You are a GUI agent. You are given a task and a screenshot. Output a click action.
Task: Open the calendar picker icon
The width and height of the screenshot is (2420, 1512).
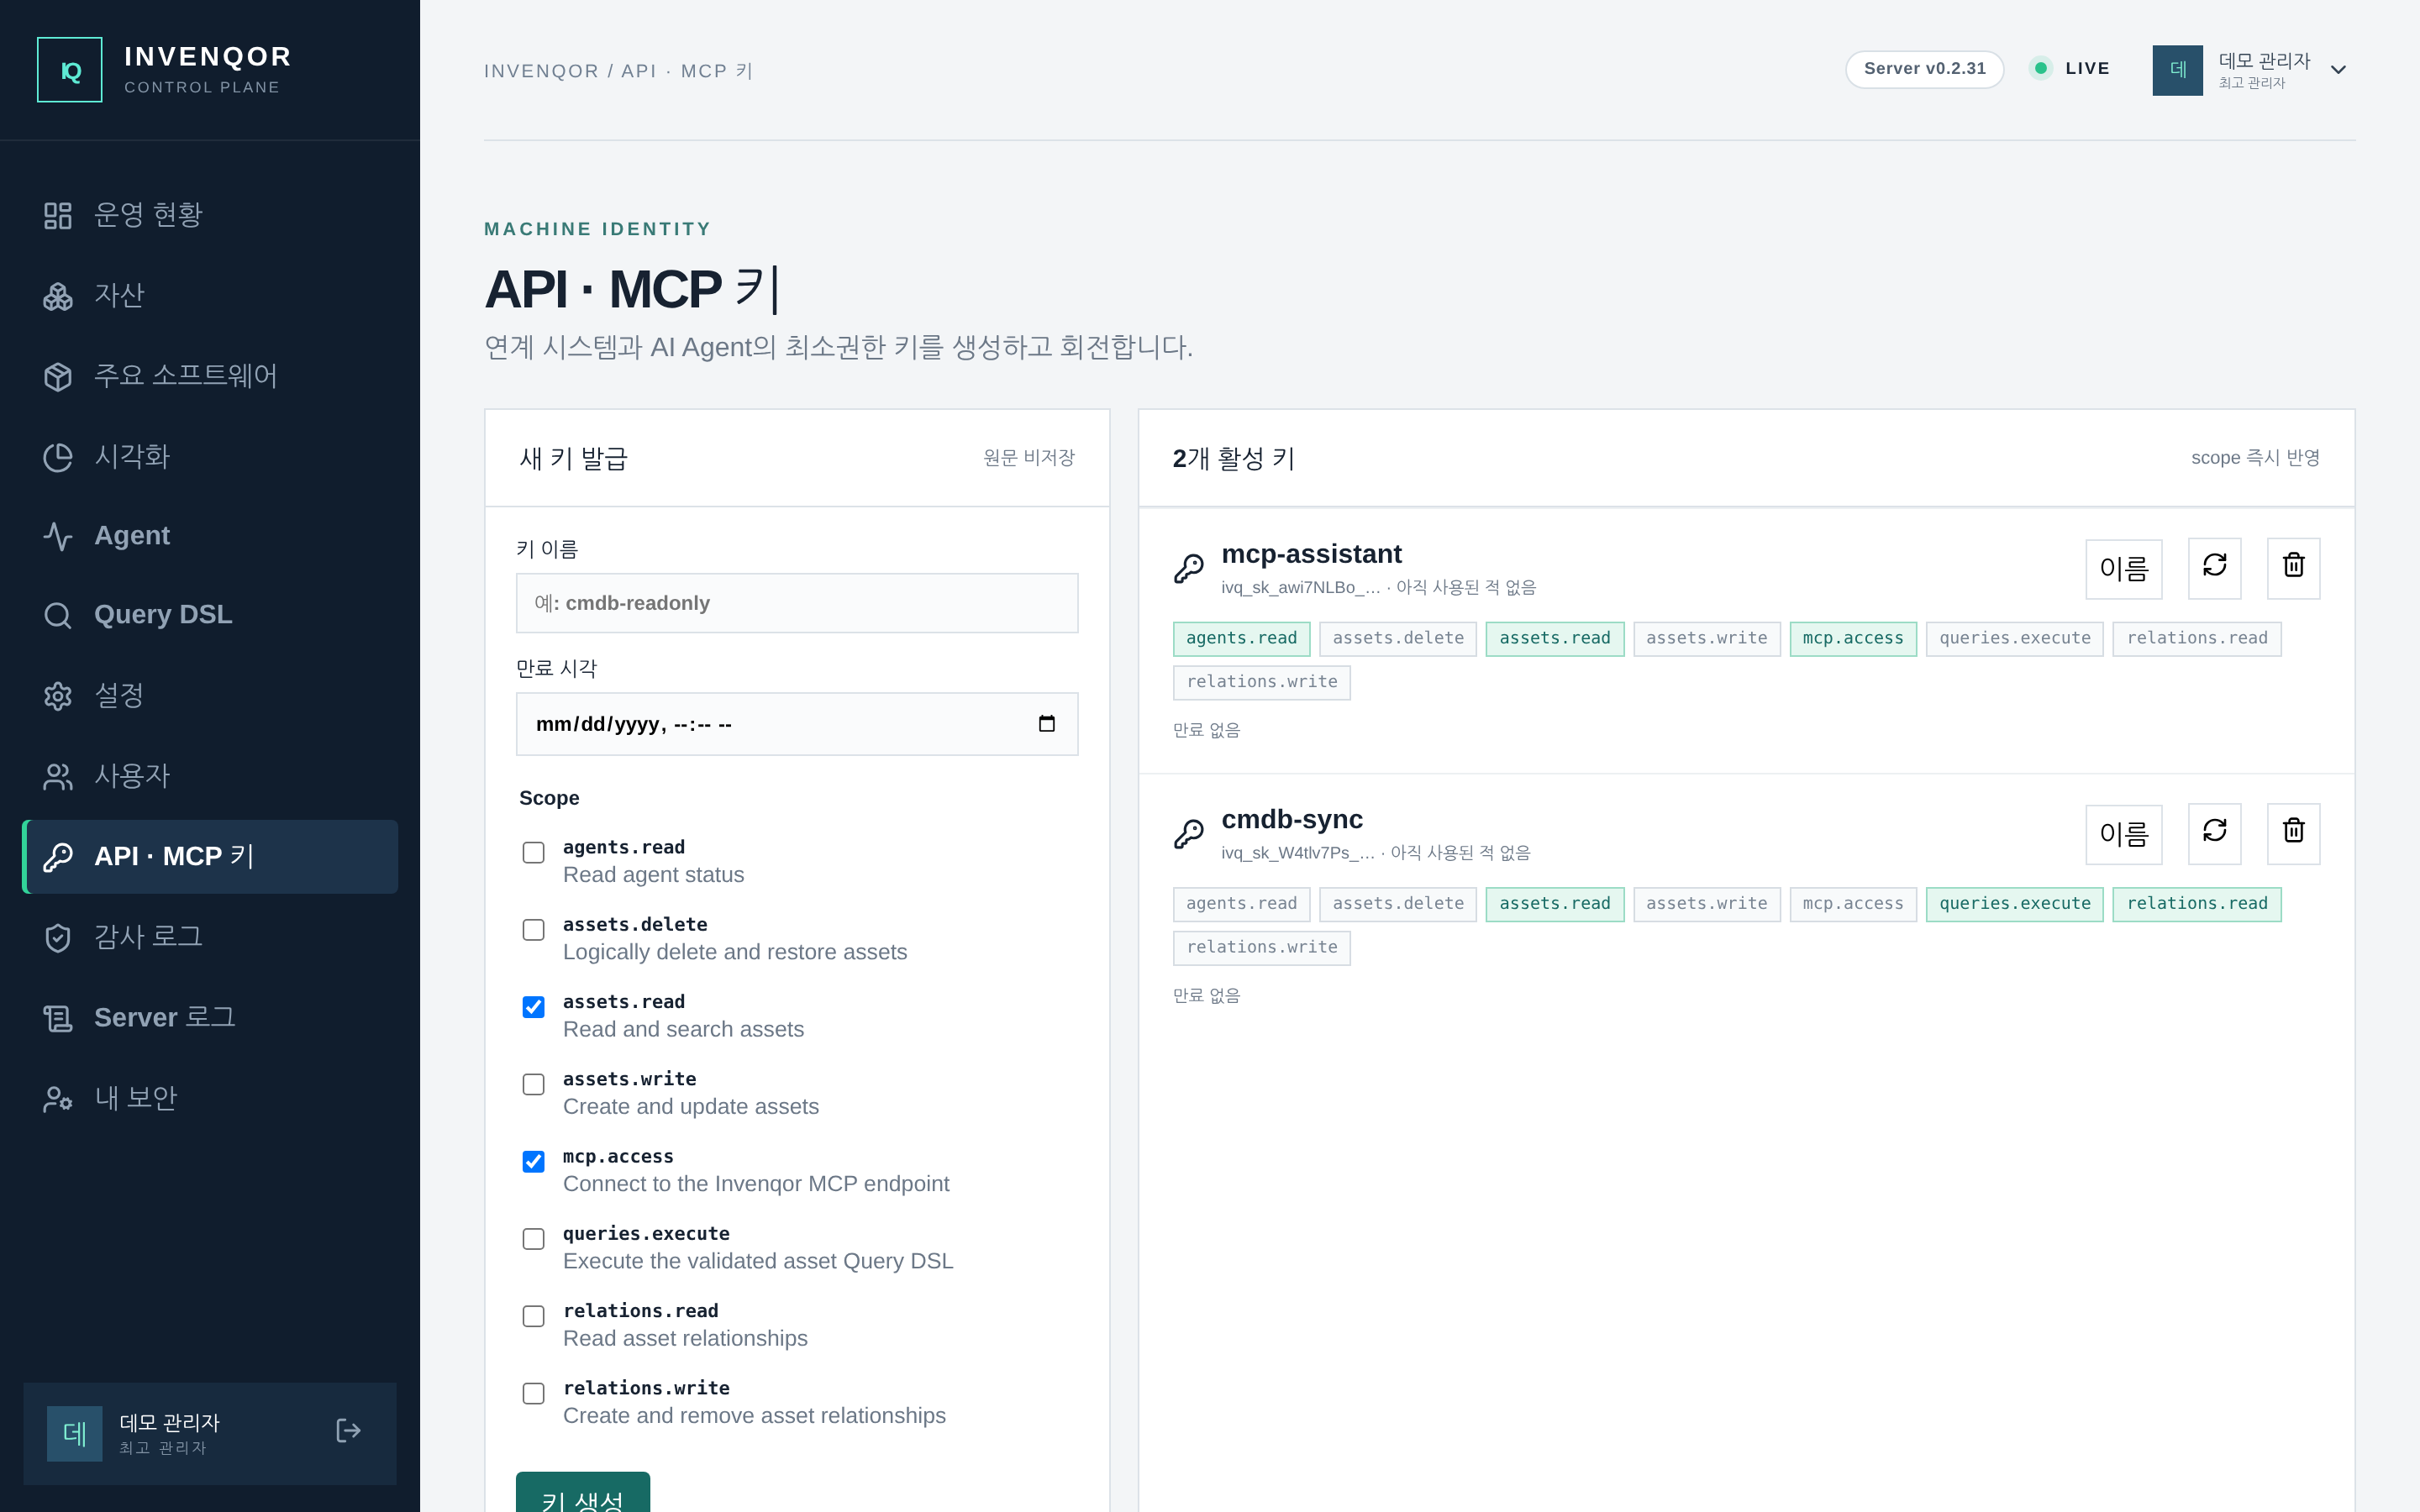1047,724
